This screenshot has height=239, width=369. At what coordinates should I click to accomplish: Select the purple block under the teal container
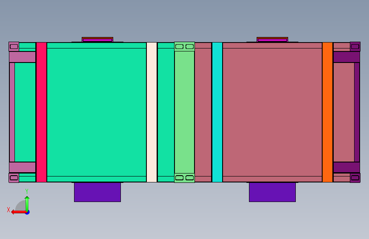point(97,192)
